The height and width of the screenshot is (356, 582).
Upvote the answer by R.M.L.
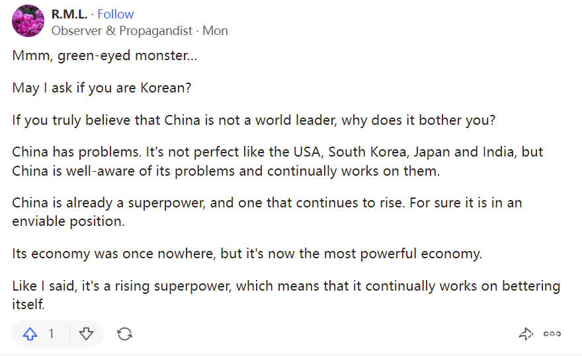[x=30, y=334]
